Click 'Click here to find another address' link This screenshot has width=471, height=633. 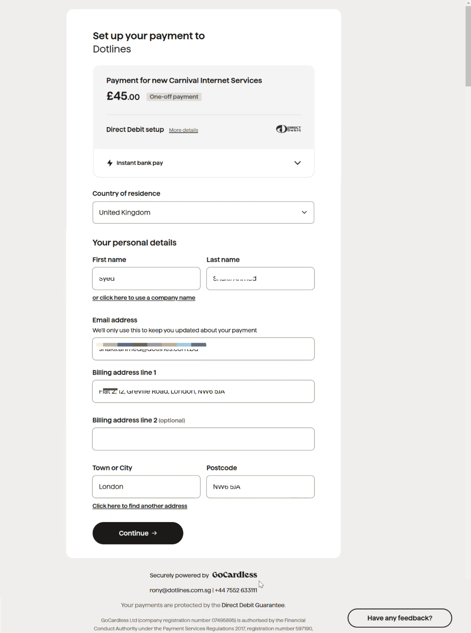pos(140,506)
